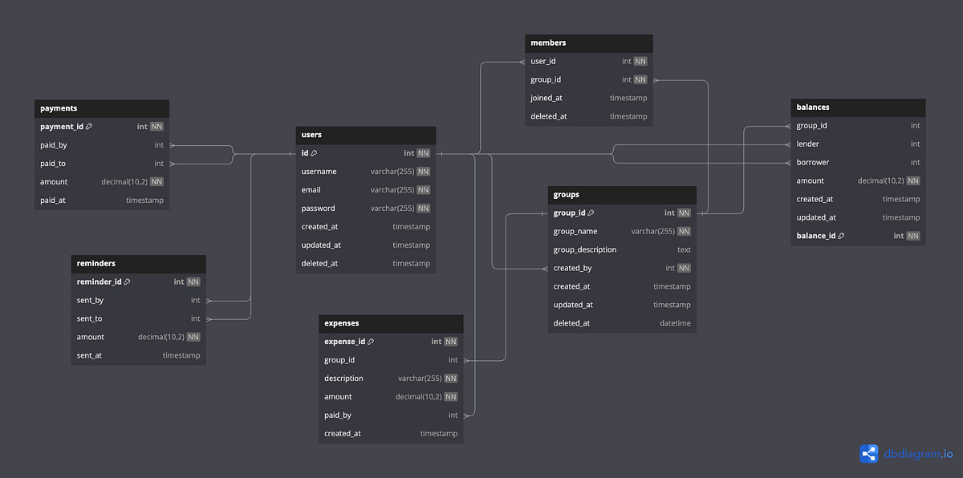Click the key icon beside reminder_id
The height and width of the screenshot is (478, 963).
click(128, 282)
